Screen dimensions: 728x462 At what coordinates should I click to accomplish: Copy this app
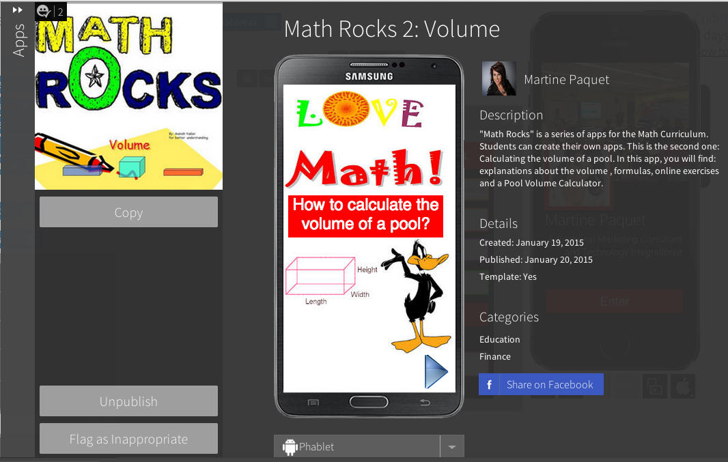point(128,212)
